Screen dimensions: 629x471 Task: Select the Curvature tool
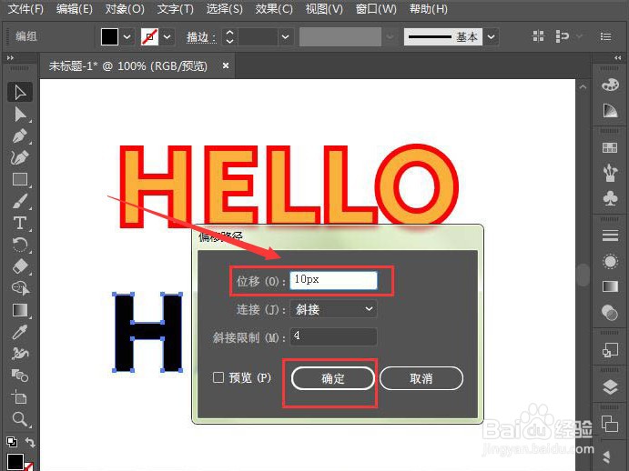[20, 157]
